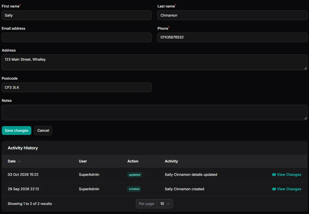The height and width of the screenshot is (214, 309).
Task: Open the Per page dropdown showing 10
Action: 165,204
